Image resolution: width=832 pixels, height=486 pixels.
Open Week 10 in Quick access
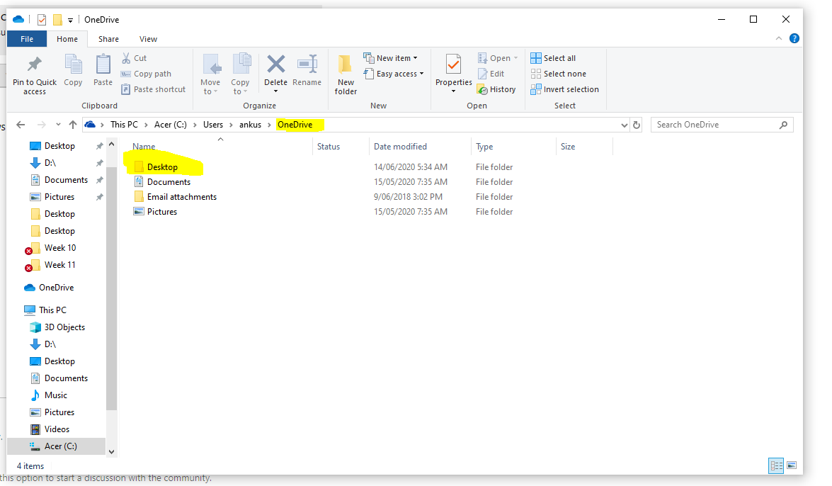60,247
